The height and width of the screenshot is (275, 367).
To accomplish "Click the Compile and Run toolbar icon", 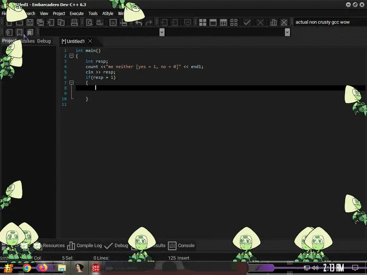I will [224, 23].
